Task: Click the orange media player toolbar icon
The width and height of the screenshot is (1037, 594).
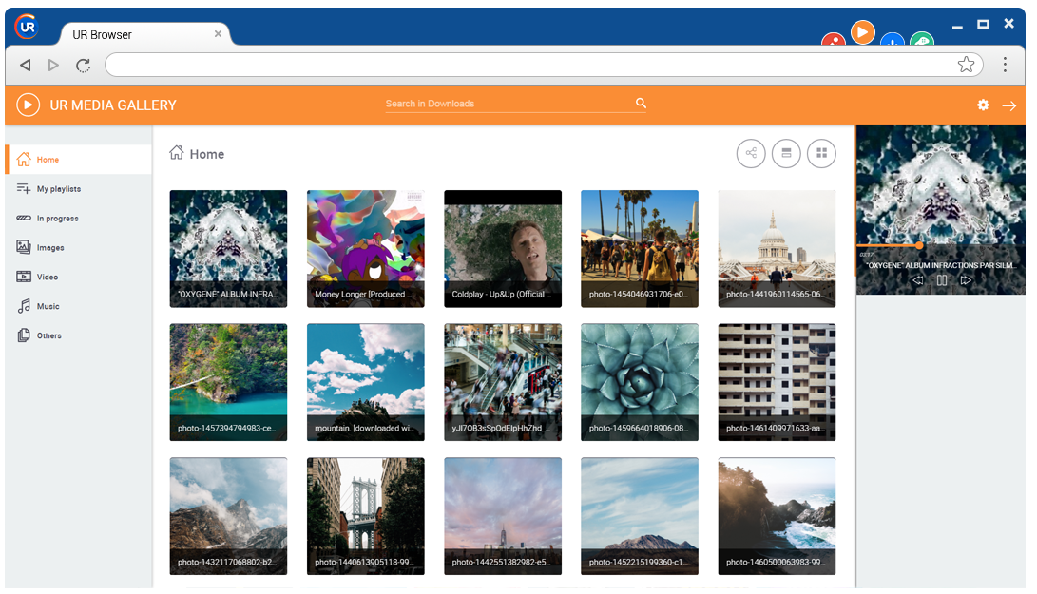Action: click(x=862, y=32)
